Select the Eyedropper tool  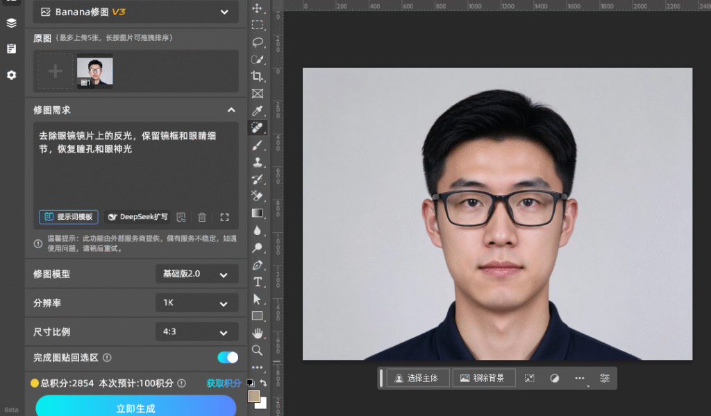[x=257, y=110]
